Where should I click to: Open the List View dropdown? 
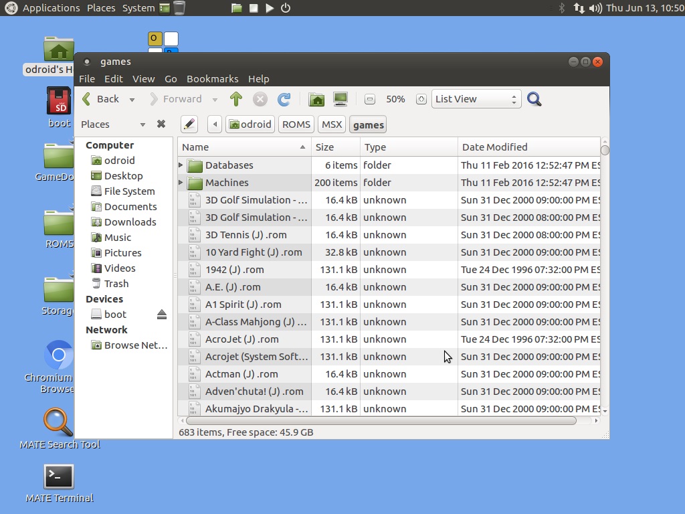pos(476,99)
